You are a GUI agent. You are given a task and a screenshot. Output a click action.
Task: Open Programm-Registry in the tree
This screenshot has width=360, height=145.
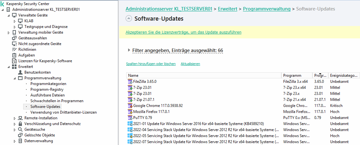(x=47, y=89)
